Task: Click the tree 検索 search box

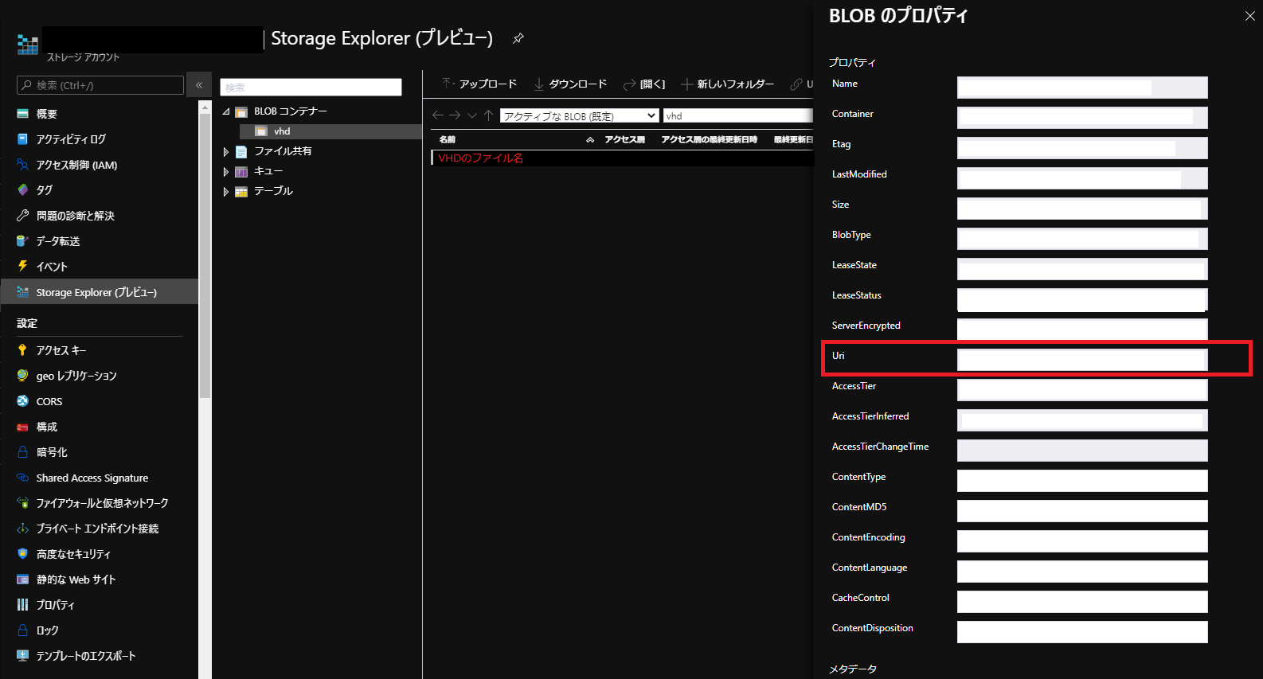Action: [x=311, y=87]
